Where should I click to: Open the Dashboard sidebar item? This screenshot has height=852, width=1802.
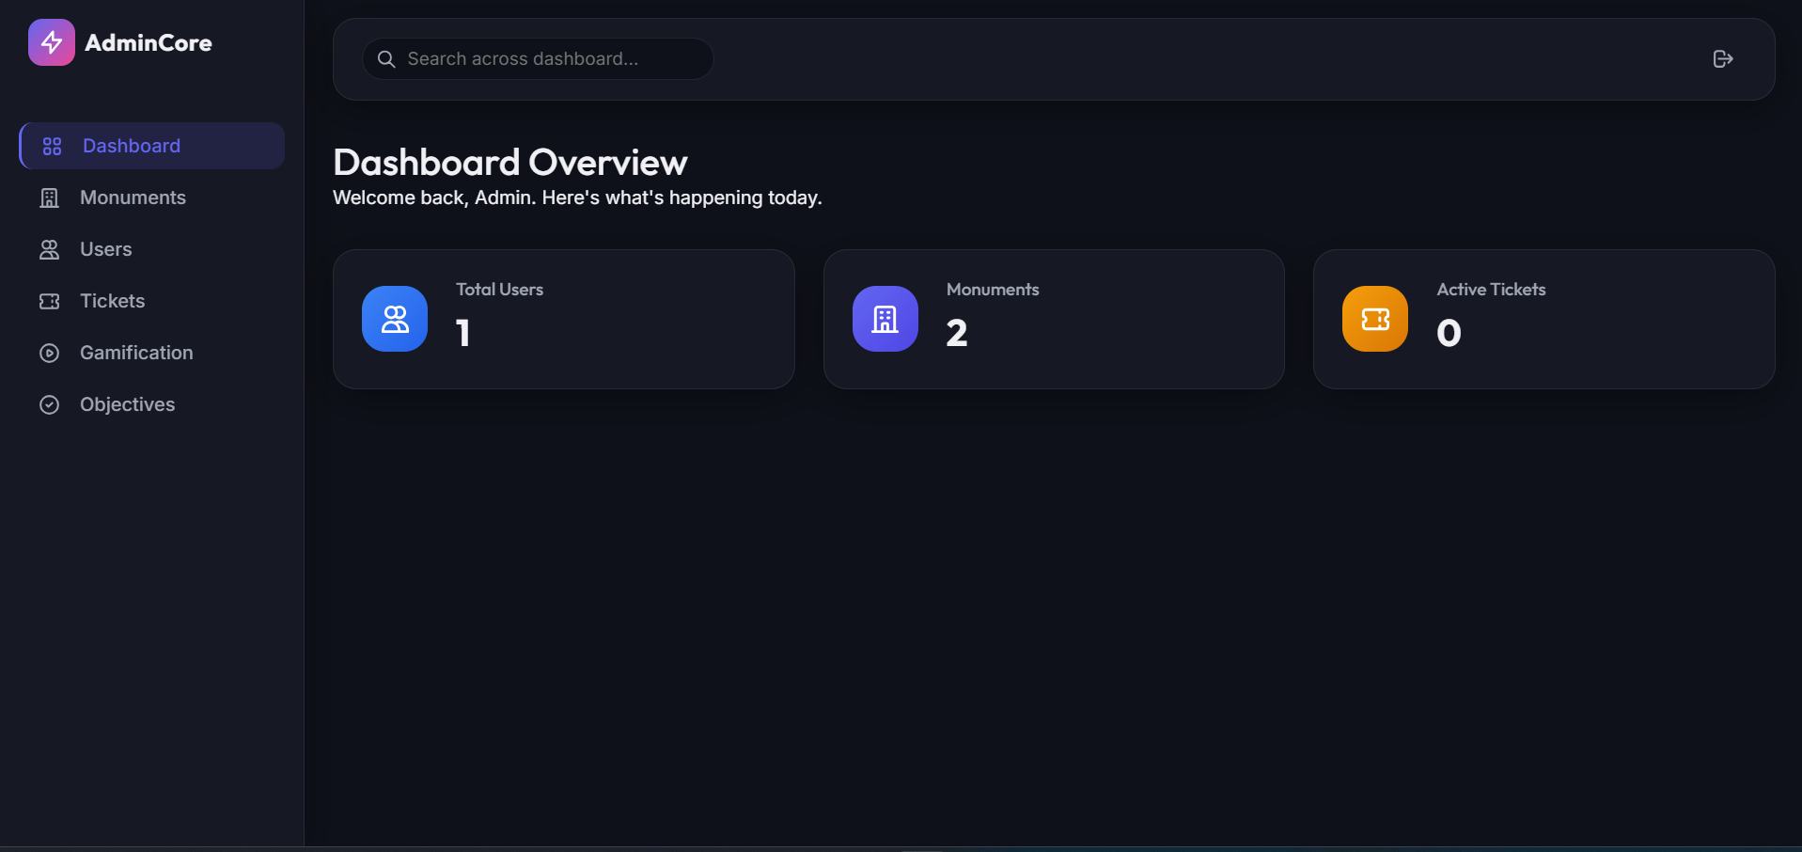click(152, 146)
